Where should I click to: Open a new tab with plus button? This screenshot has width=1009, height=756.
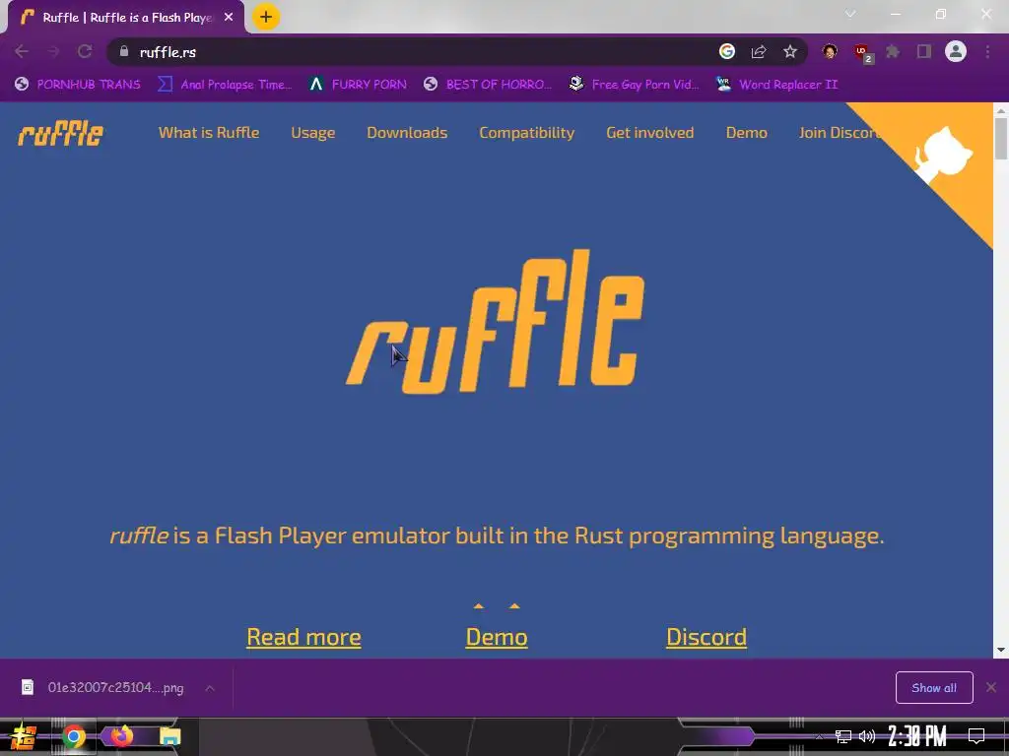(x=266, y=18)
